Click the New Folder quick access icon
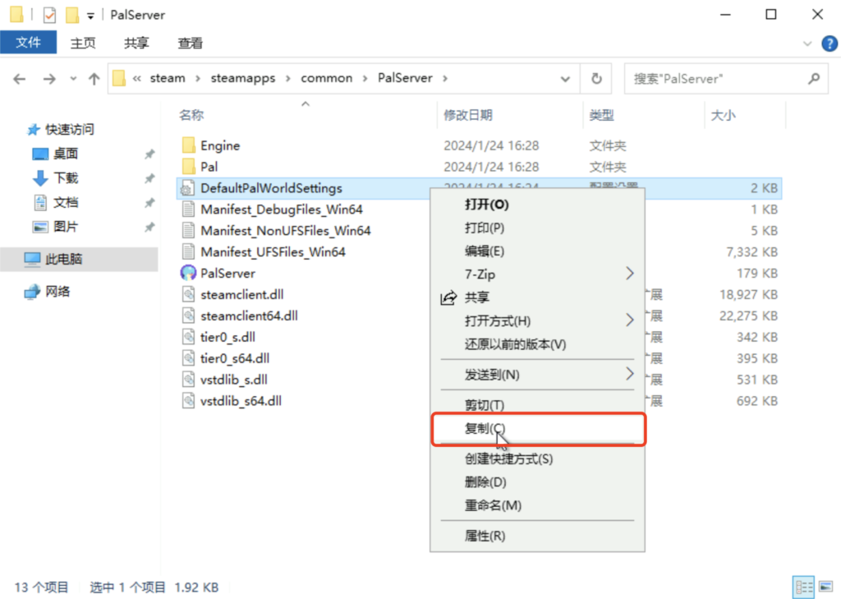The image size is (841, 599). pyautogui.click(x=72, y=15)
